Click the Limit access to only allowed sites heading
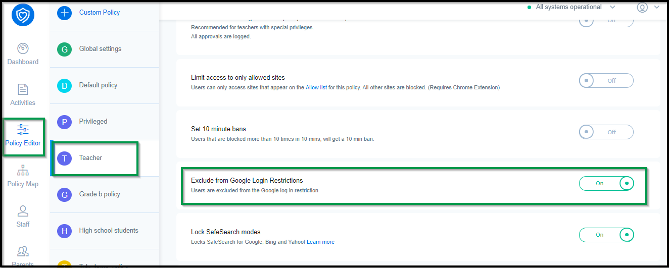 (238, 78)
